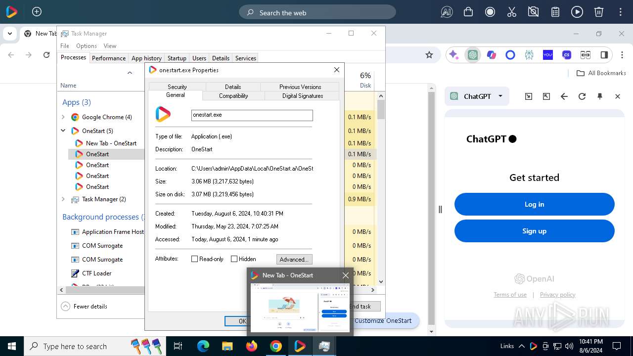
Task: Reload the ChatGPT side panel
Action: [x=582, y=96]
